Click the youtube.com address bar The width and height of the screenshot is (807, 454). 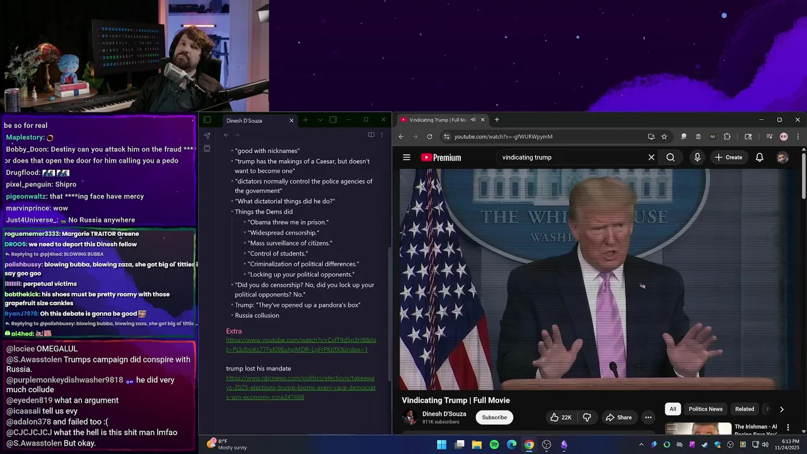pos(549,137)
